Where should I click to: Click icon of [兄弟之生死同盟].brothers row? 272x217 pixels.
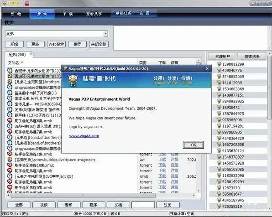[x=10, y=82]
